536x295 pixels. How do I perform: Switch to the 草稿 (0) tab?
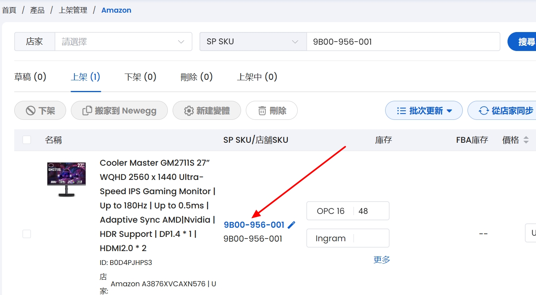pos(30,77)
